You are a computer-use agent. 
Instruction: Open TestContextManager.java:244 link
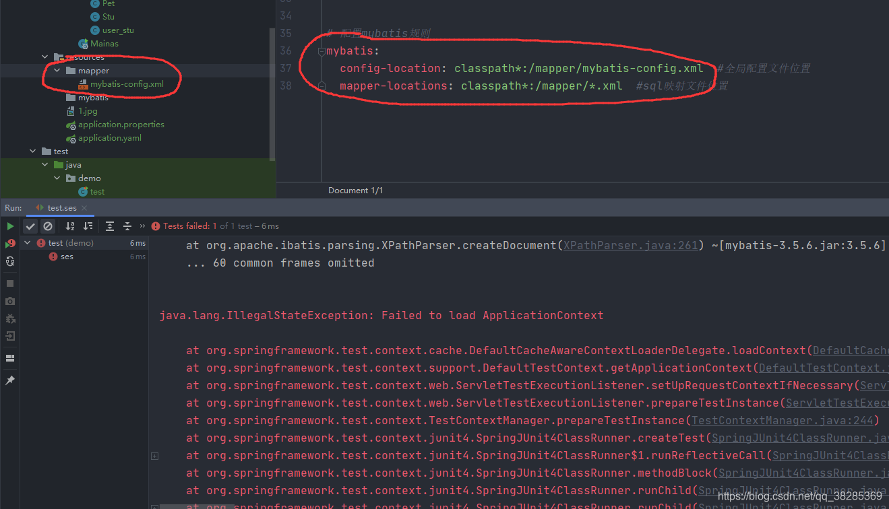[783, 419]
